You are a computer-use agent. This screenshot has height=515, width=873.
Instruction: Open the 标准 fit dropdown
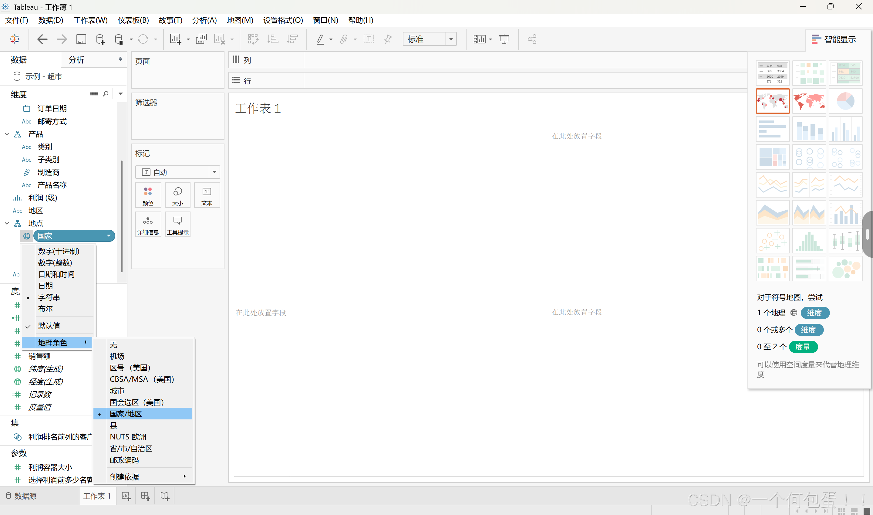pyautogui.click(x=450, y=39)
